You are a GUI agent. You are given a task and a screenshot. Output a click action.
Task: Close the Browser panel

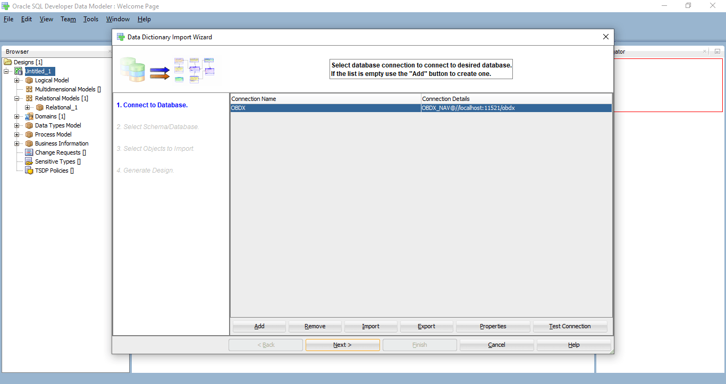109,52
